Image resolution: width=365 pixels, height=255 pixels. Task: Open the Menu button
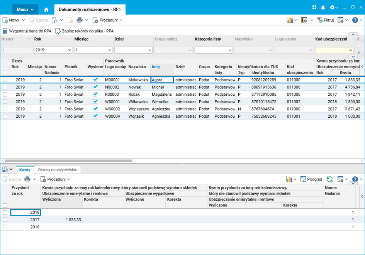coord(25,9)
